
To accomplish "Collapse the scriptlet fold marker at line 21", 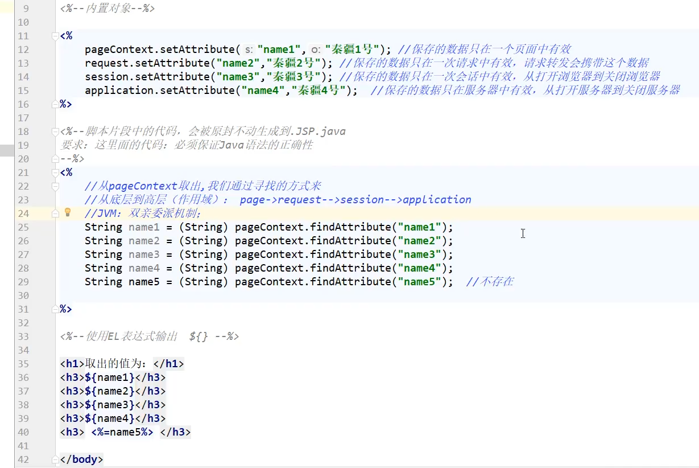I will click(55, 173).
